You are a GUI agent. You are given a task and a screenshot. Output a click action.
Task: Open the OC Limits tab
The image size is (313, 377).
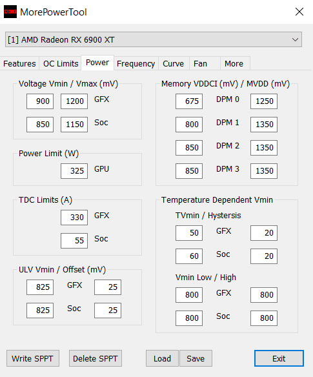tap(61, 64)
